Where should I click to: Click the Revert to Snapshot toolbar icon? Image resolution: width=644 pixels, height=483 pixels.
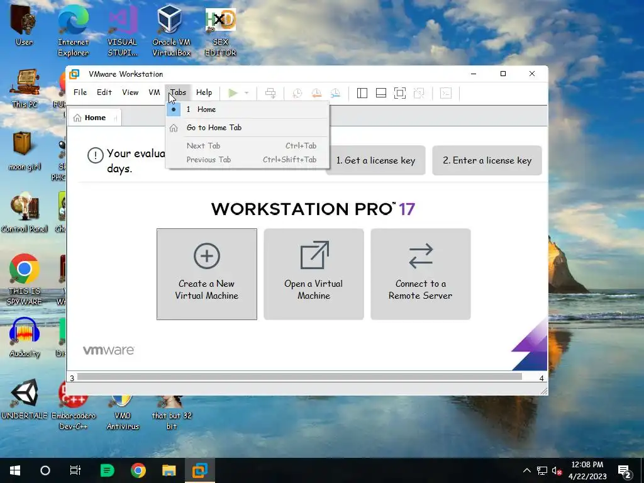click(316, 93)
